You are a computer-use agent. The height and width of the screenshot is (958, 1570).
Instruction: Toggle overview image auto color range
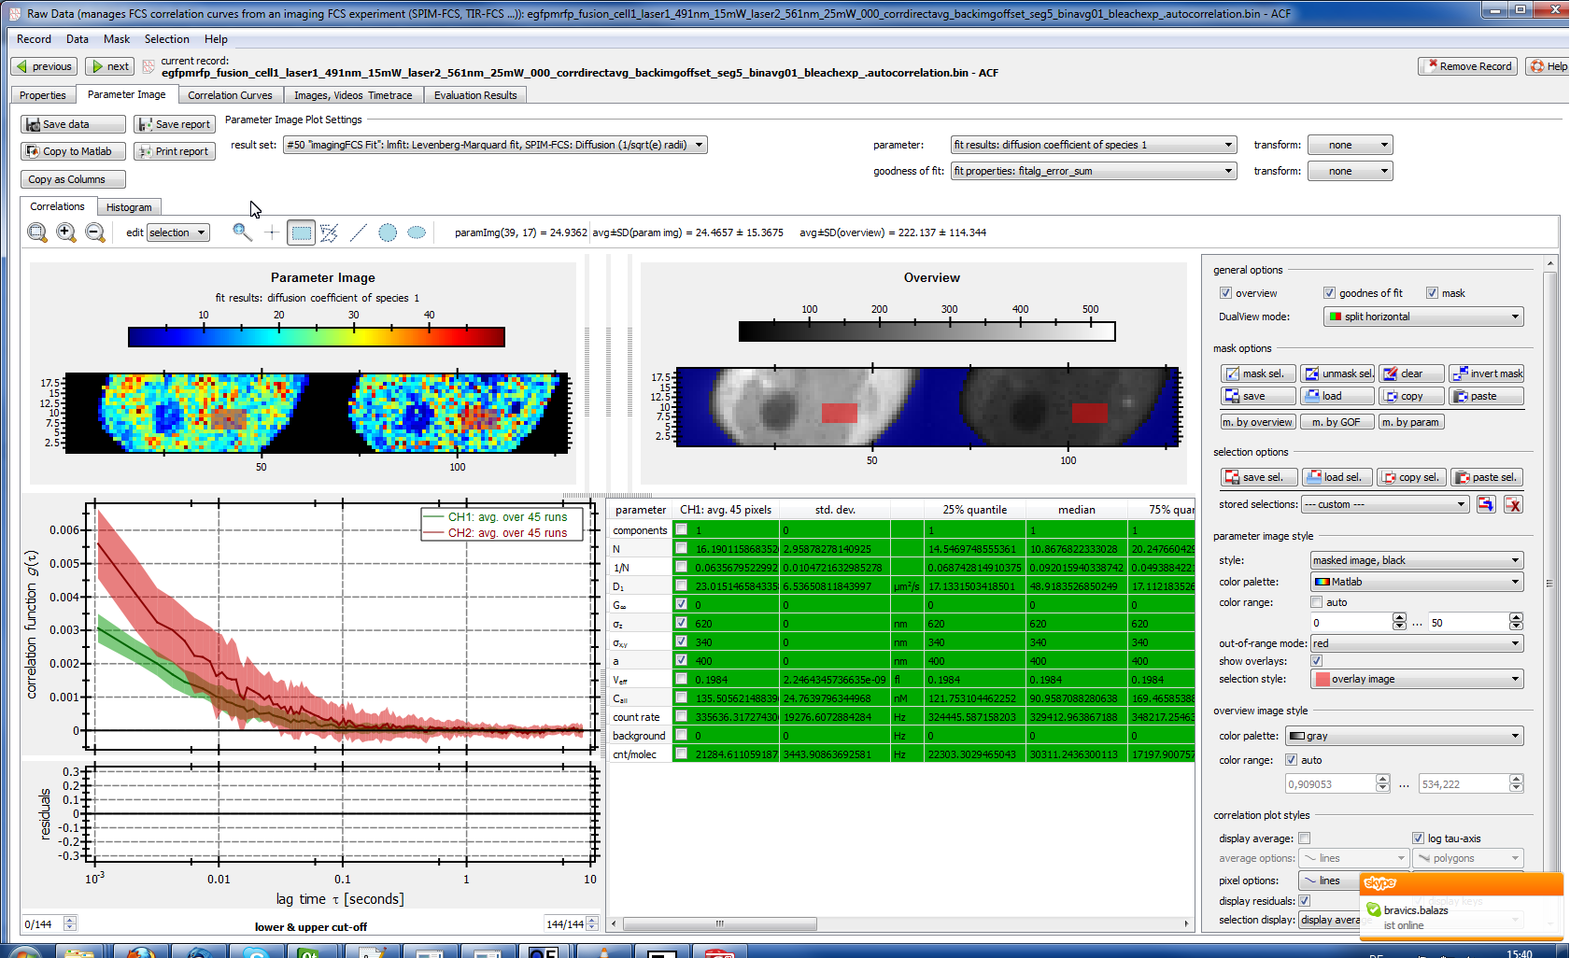pyautogui.click(x=1292, y=760)
